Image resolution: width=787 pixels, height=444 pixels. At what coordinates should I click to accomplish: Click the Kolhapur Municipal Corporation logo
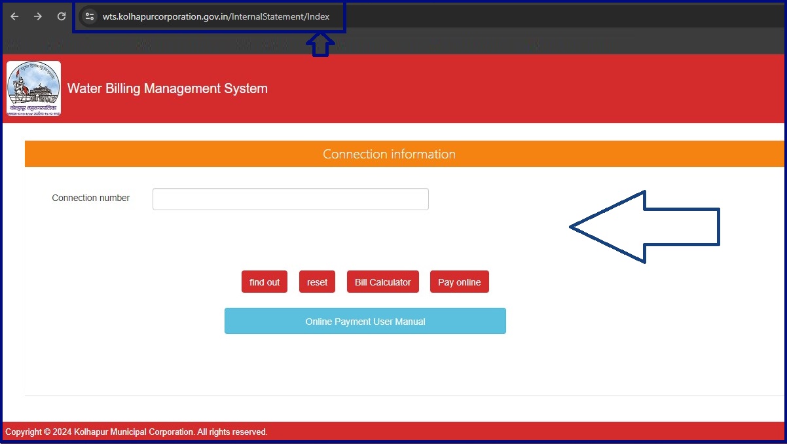(33, 88)
